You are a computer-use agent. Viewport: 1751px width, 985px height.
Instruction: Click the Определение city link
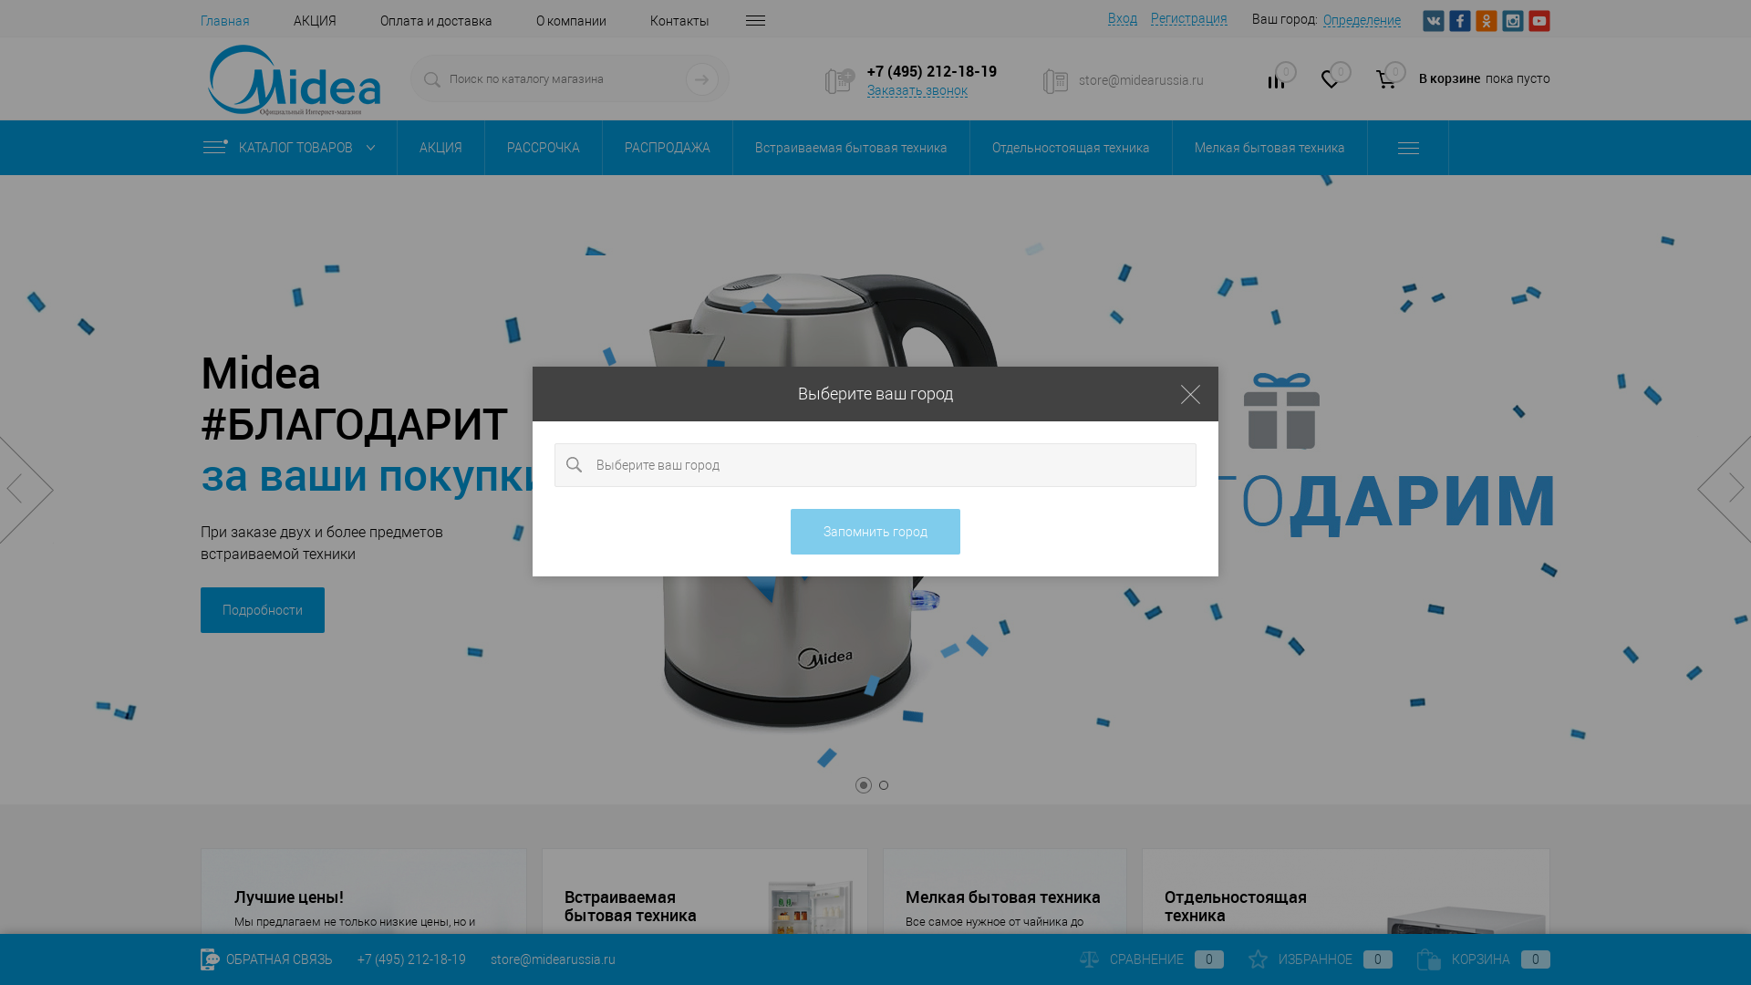(x=1362, y=20)
